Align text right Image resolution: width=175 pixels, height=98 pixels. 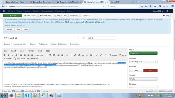(28, 55)
